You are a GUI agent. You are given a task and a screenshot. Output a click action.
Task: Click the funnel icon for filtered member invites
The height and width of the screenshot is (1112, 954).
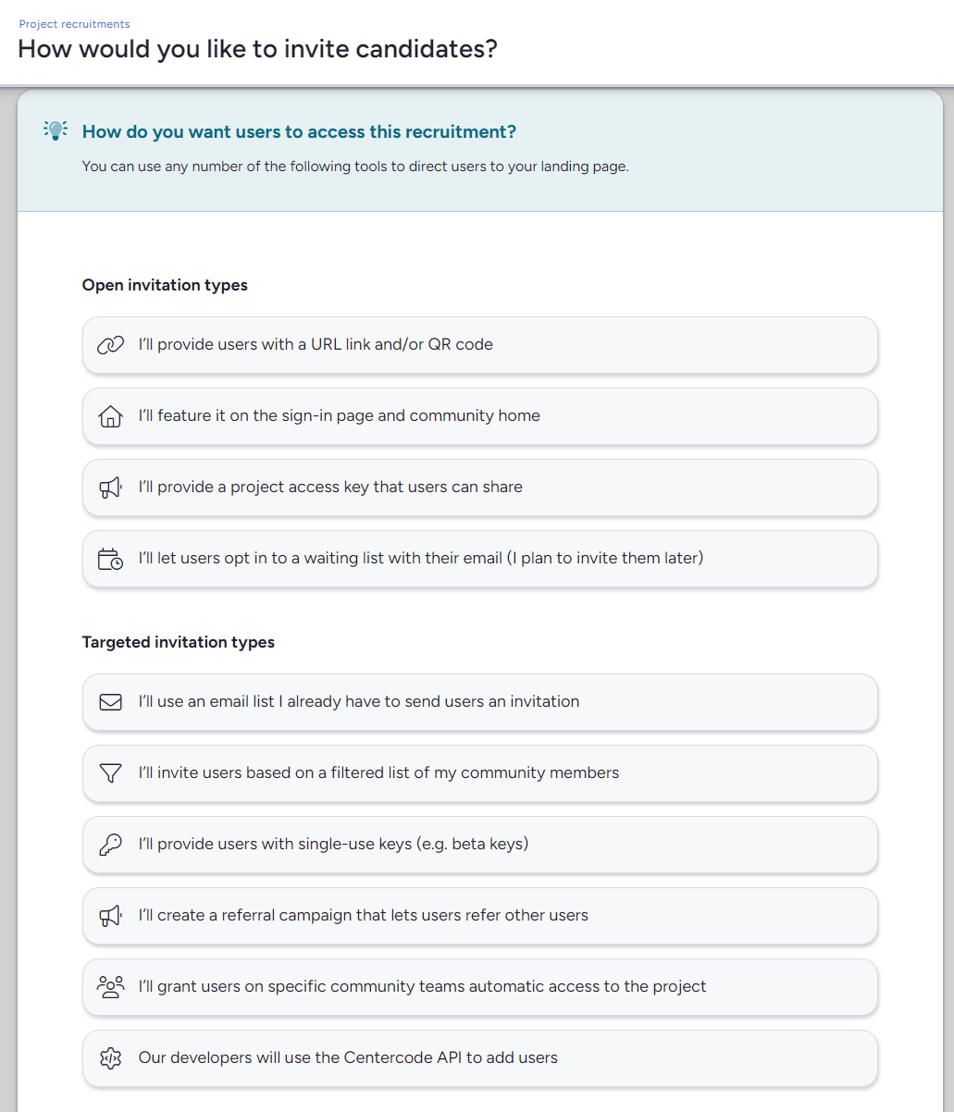(111, 772)
